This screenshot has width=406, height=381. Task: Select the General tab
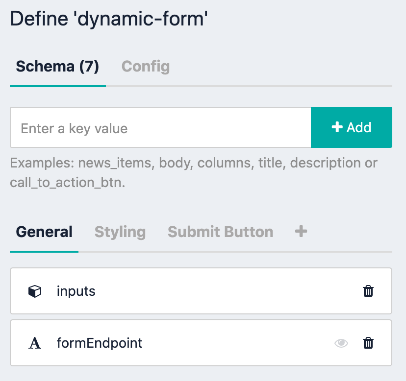[44, 232]
